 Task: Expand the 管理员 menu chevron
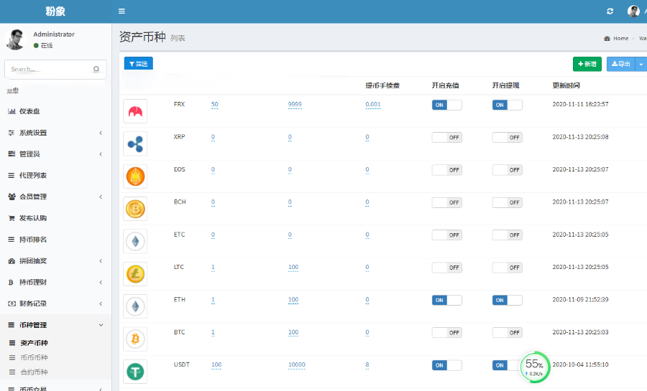coord(101,154)
